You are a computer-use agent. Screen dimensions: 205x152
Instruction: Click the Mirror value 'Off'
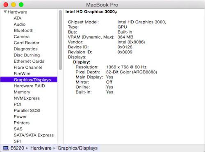click(x=109, y=82)
